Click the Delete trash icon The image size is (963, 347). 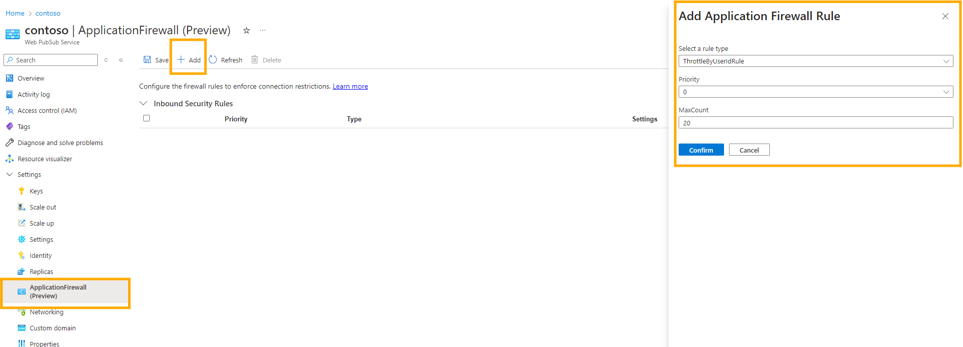click(255, 59)
